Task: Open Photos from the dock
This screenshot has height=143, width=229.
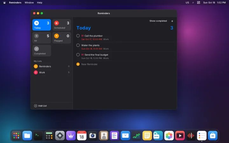Action: 169,136
